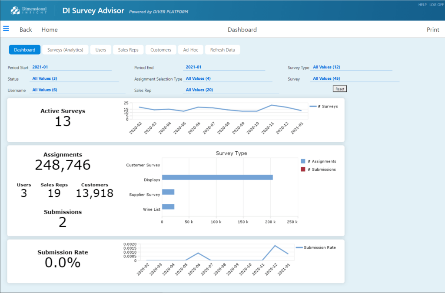The width and height of the screenshot is (445, 293).
Task: Go to Home in navigation bar
Action: click(50, 30)
